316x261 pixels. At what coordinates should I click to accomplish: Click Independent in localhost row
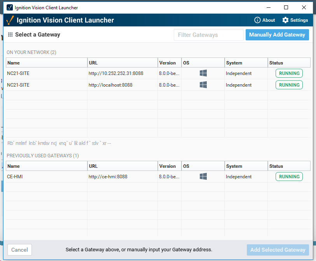(239, 85)
